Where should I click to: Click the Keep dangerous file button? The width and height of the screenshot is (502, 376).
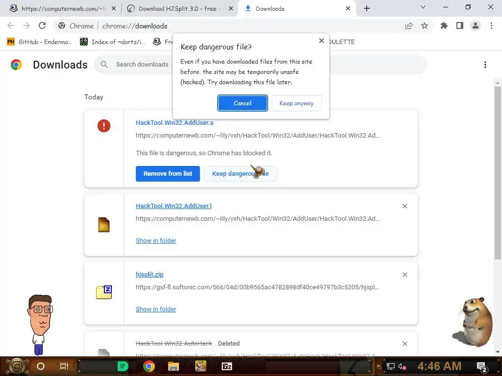click(x=240, y=174)
